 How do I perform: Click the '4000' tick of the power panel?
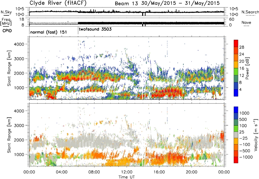(19, 44)
